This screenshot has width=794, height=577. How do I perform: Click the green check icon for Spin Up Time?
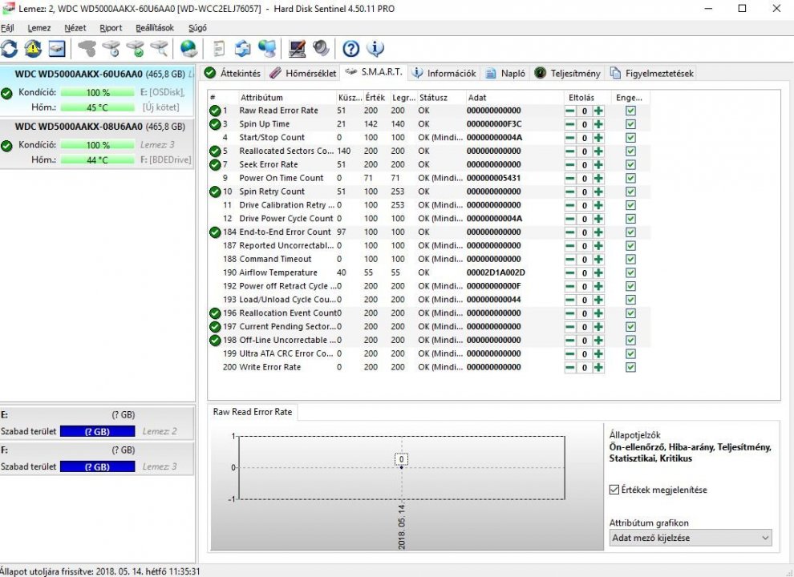tap(215, 124)
